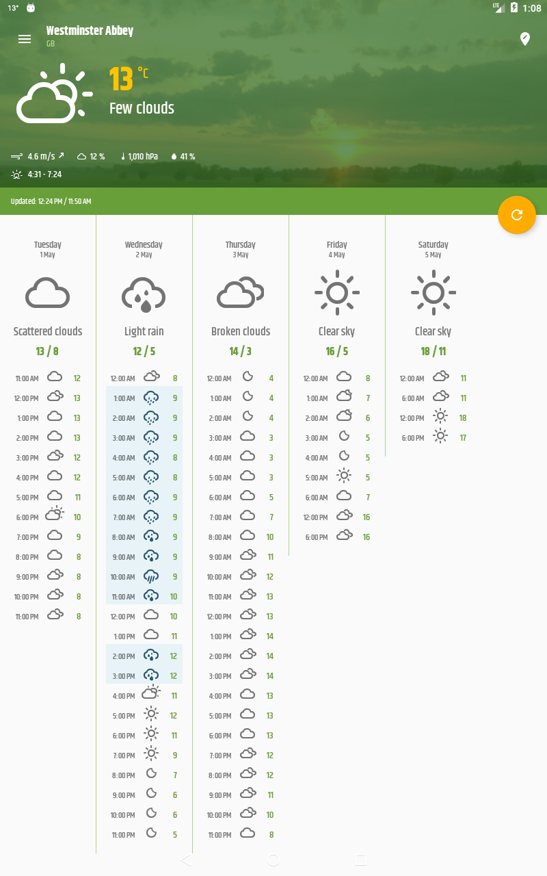Tap Tuesday's scattered clouds icon

click(x=48, y=294)
